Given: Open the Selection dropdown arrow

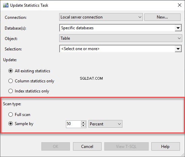Looking at the screenshot, I should point(178,49).
